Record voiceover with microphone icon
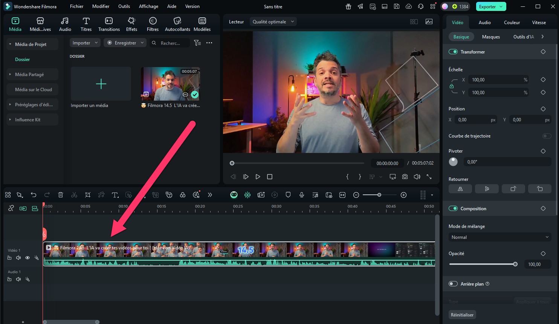This screenshot has width=559, height=324. click(x=302, y=195)
